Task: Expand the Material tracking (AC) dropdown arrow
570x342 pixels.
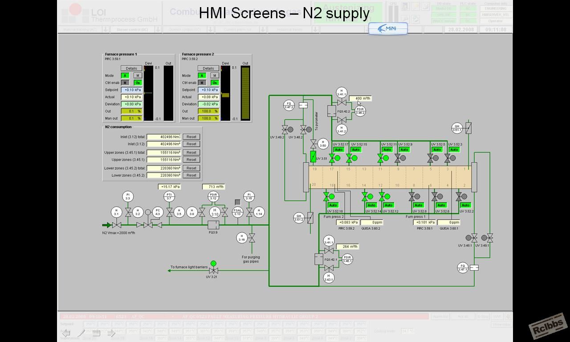Action: pyautogui.click(x=106, y=29)
